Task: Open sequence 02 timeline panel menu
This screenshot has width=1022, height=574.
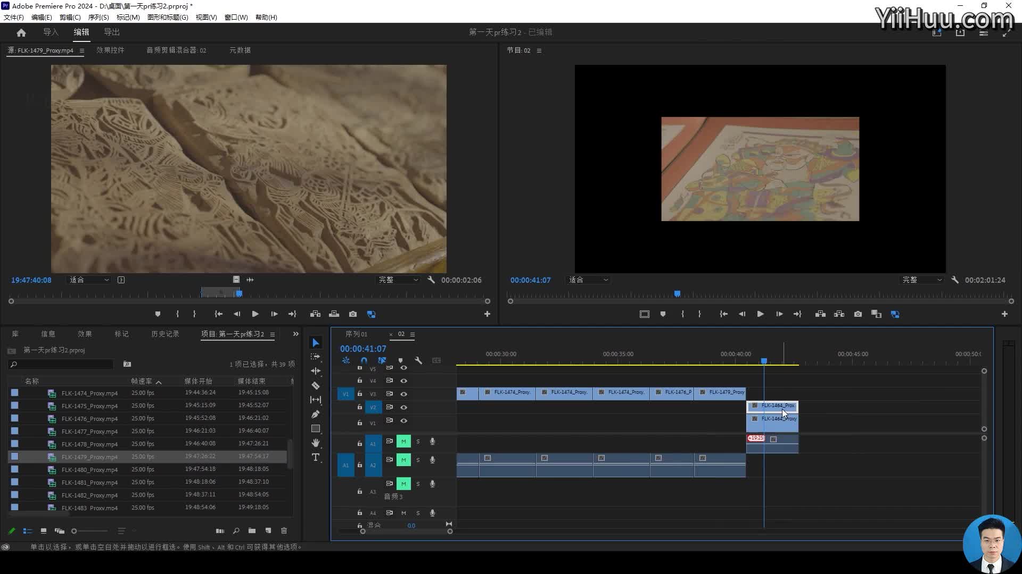Action: point(413,334)
